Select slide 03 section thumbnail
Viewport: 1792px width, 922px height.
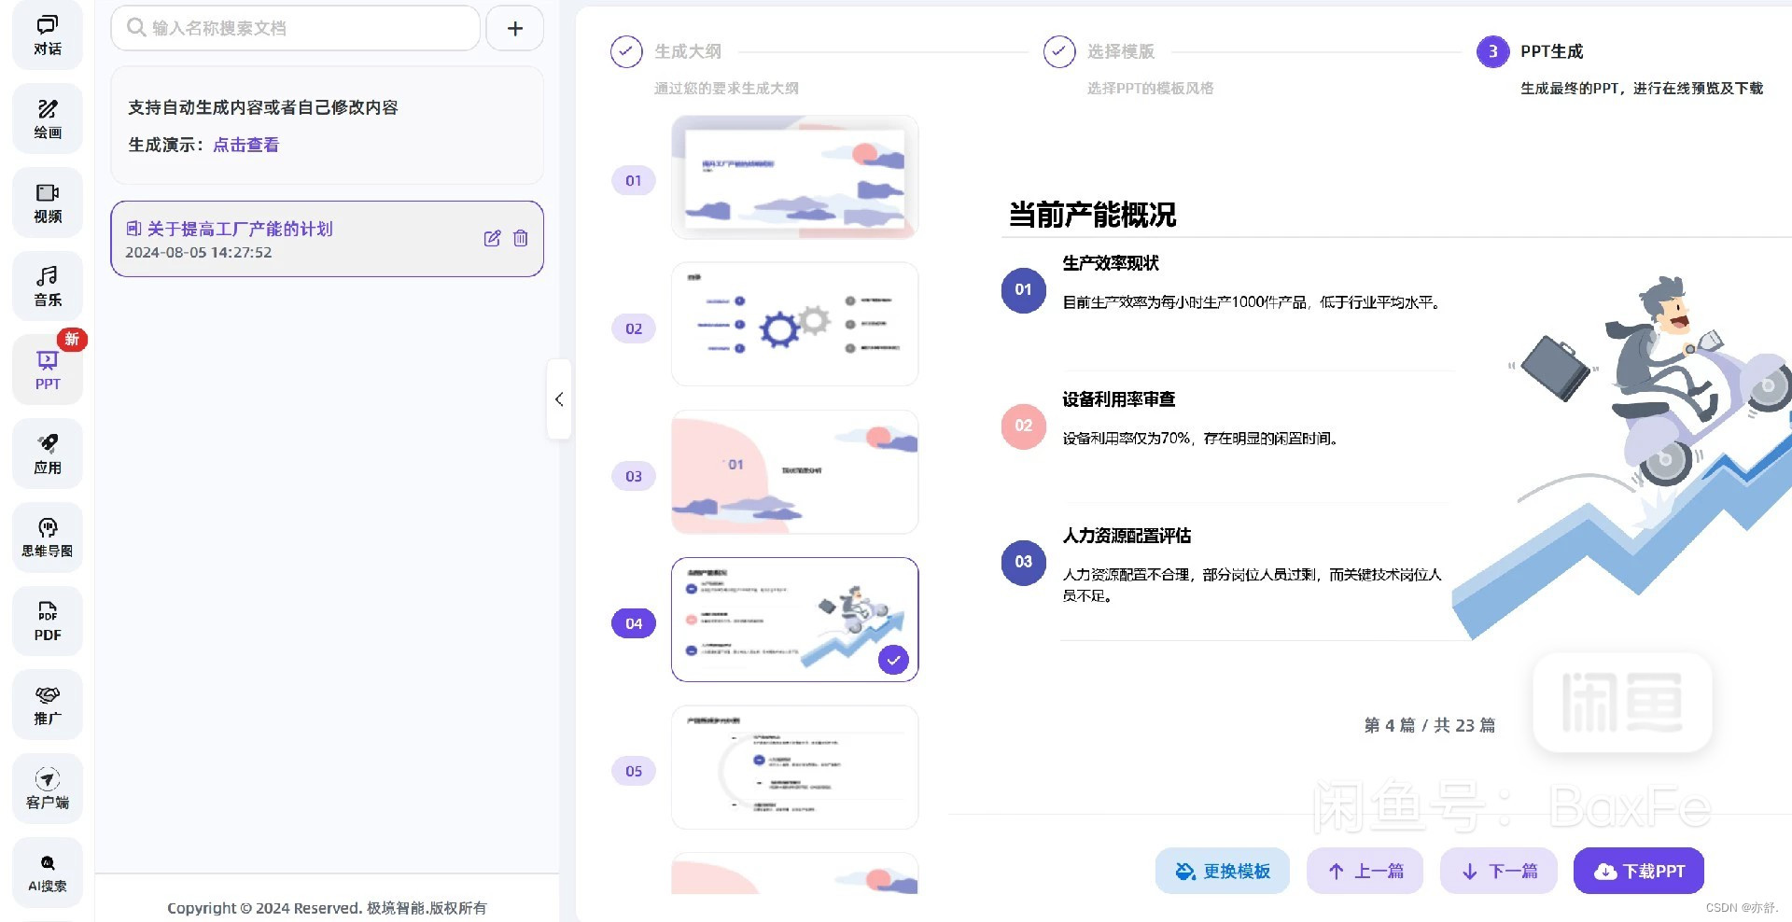[794, 471]
